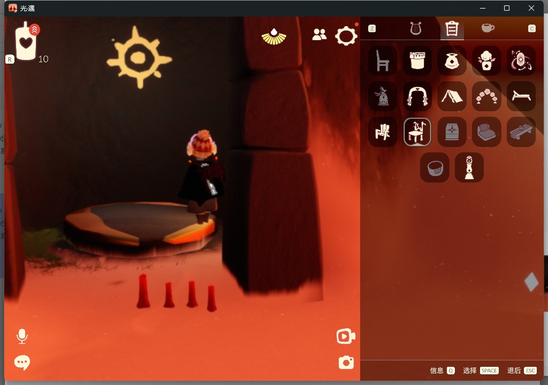This screenshot has height=385, width=548.
Task: Open the heart candle currency icon
Action: (26, 41)
